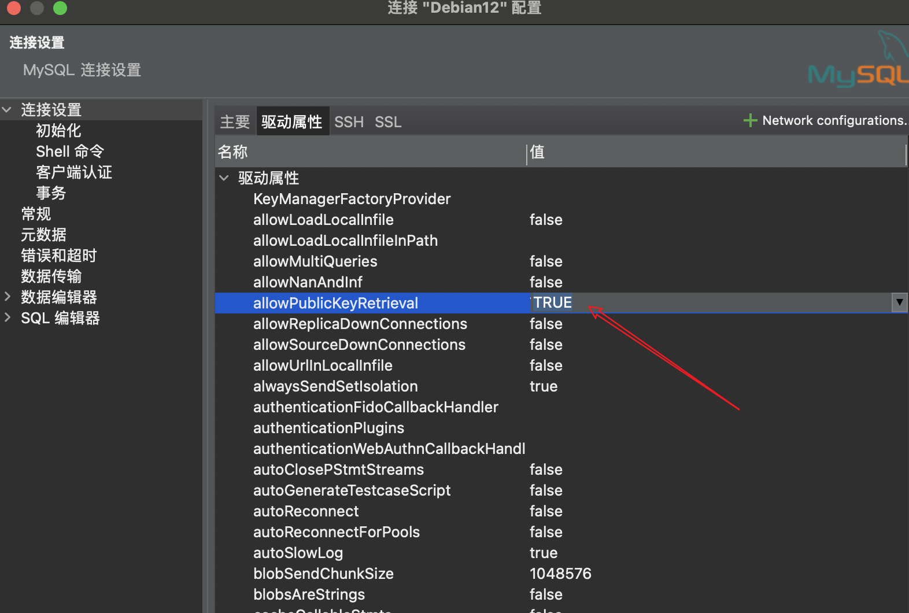Select authenticationFidoCallbackHandler property
The image size is (909, 613).
coord(375,407)
